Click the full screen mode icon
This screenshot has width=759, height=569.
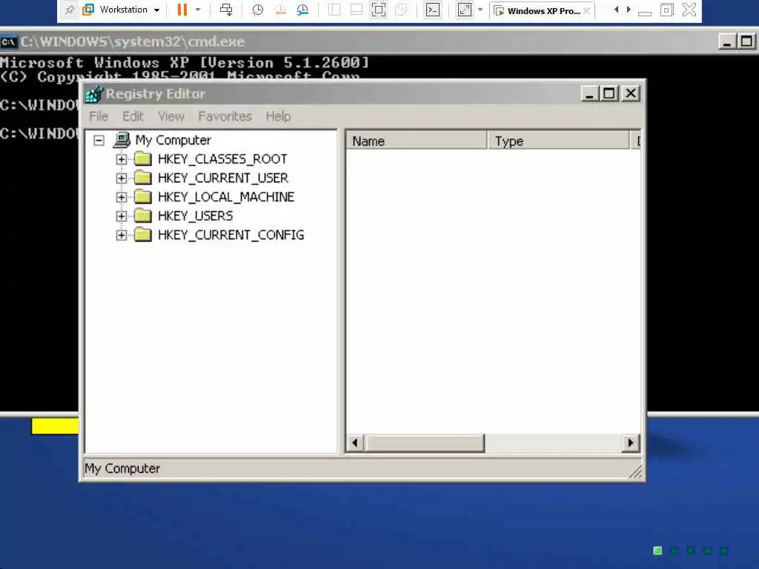tap(379, 10)
